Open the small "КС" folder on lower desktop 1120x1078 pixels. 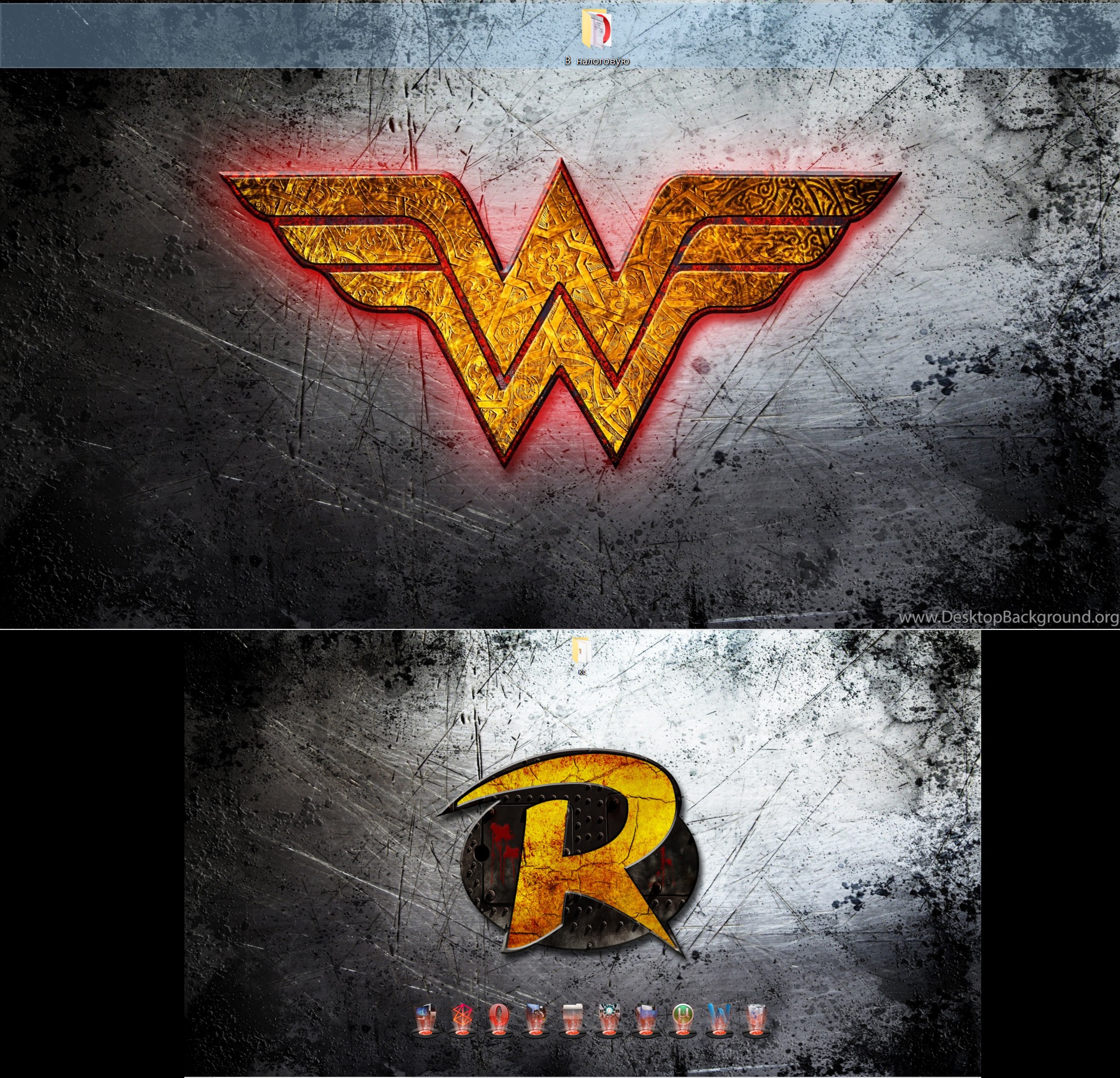(x=582, y=650)
